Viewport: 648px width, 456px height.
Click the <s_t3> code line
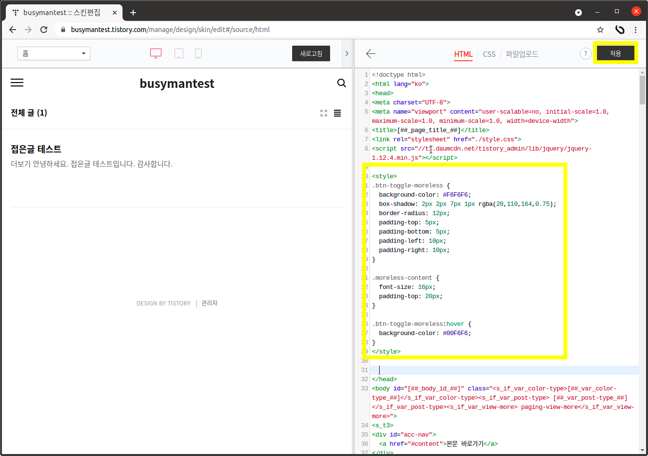tap(383, 425)
